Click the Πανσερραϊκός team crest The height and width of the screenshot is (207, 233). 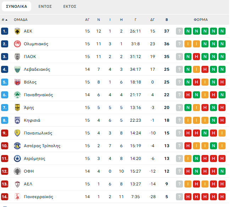[17, 197]
